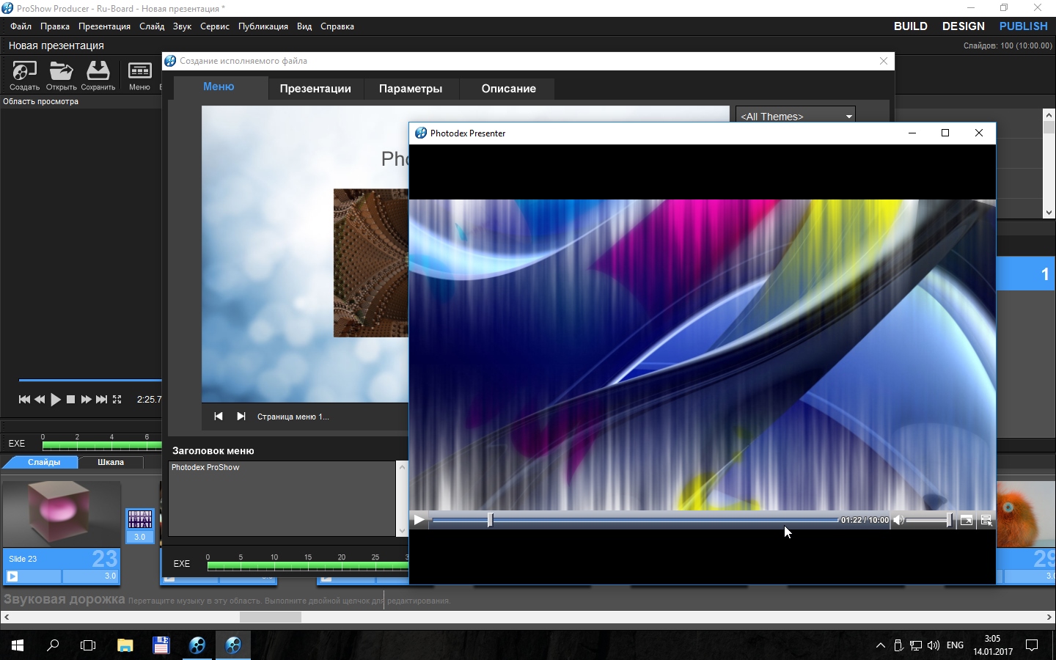Stop playback in preview area
The height and width of the screenshot is (660, 1056).
click(70, 400)
